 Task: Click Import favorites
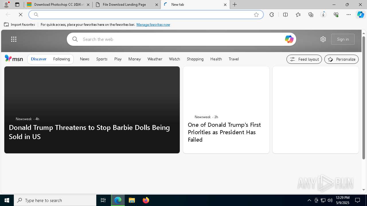[x=19, y=25]
